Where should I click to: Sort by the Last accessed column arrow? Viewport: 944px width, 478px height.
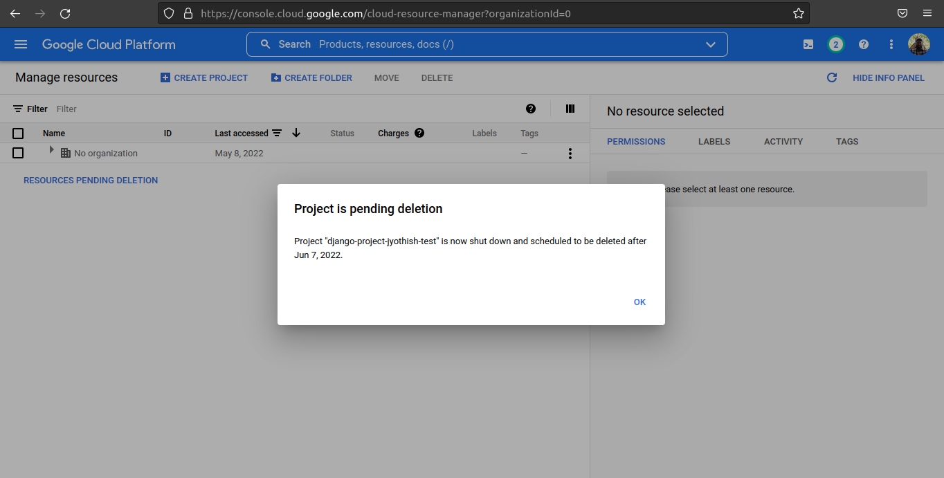coord(296,133)
